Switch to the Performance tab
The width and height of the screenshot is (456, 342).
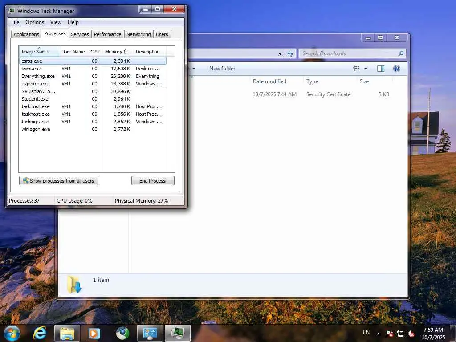click(x=108, y=34)
